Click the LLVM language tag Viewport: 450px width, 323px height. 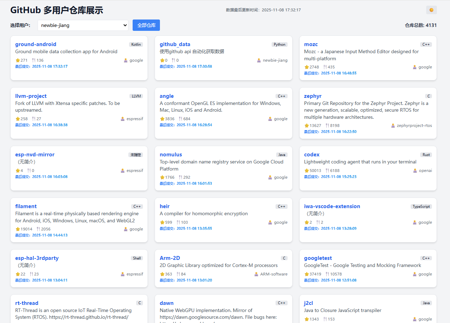tap(136, 96)
